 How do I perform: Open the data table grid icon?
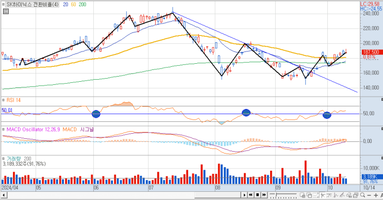click(x=6, y=11)
